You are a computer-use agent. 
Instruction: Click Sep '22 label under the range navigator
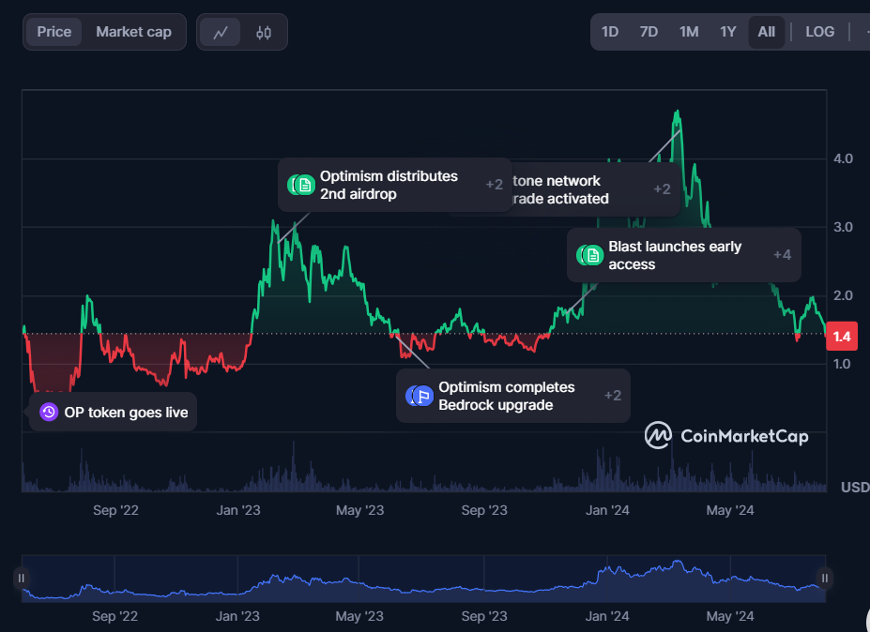[114, 616]
